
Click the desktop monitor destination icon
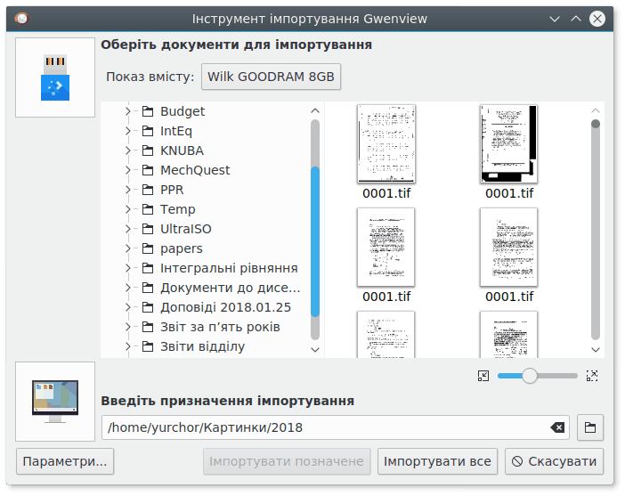pyautogui.click(x=55, y=402)
